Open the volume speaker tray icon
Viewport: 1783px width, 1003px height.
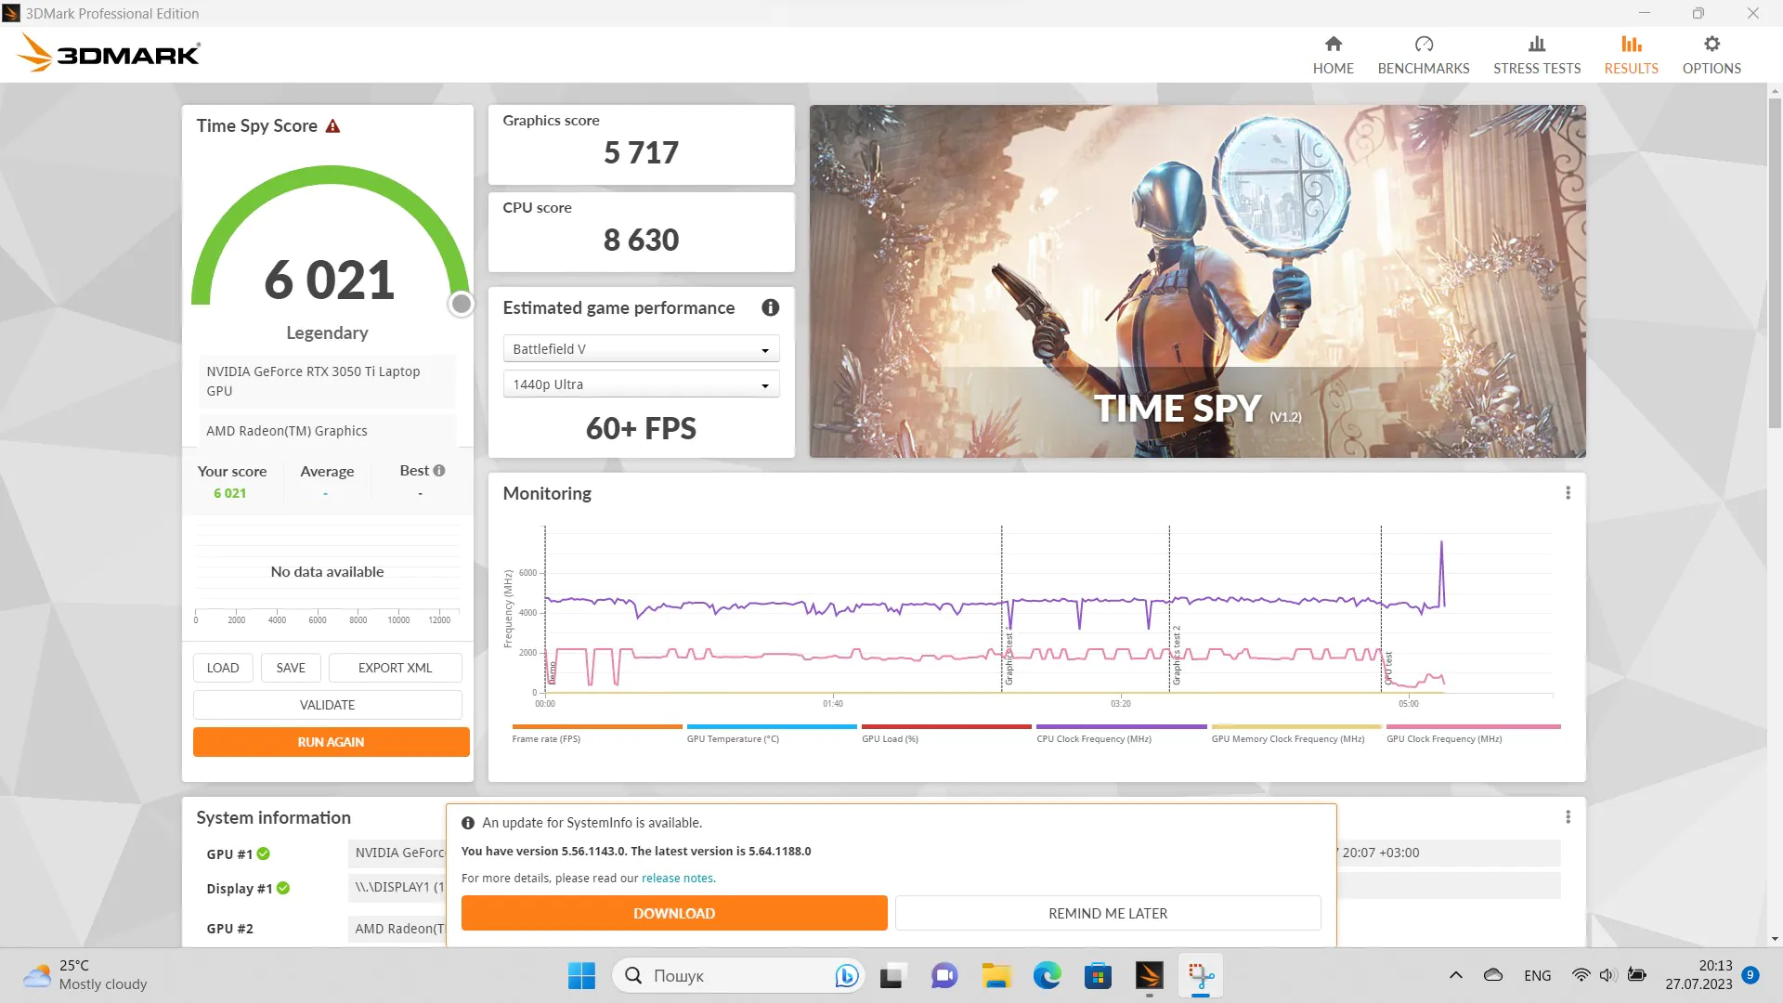(1608, 975)
